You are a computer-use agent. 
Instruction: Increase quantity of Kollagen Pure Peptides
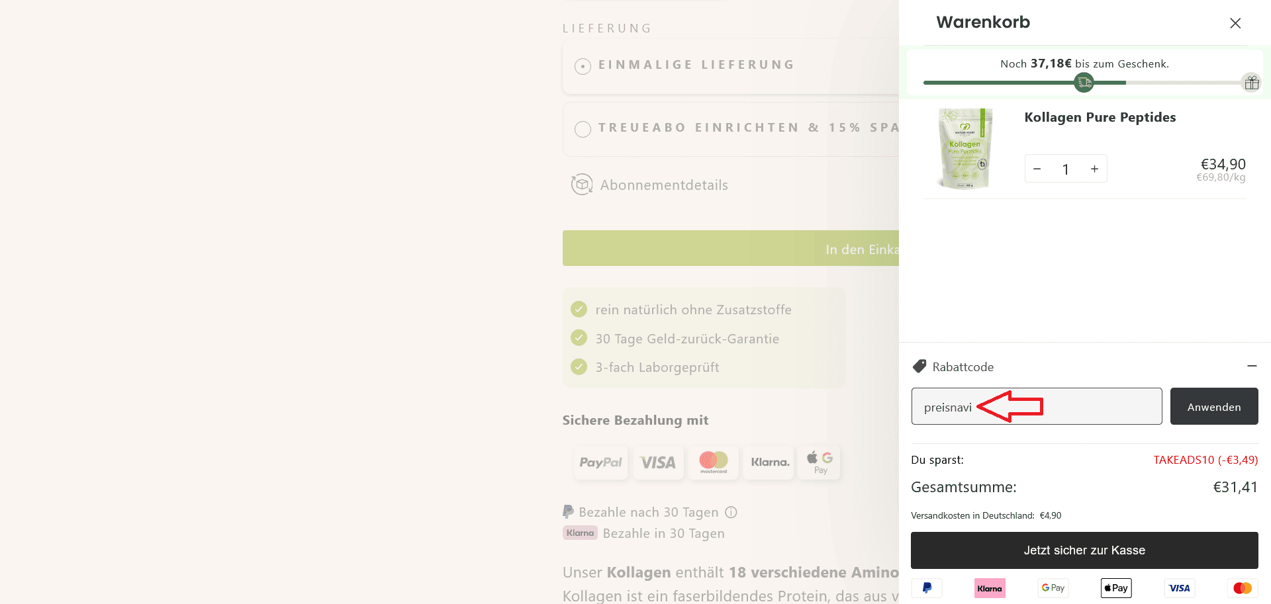pyautogui.click(x=1094, y=169)
